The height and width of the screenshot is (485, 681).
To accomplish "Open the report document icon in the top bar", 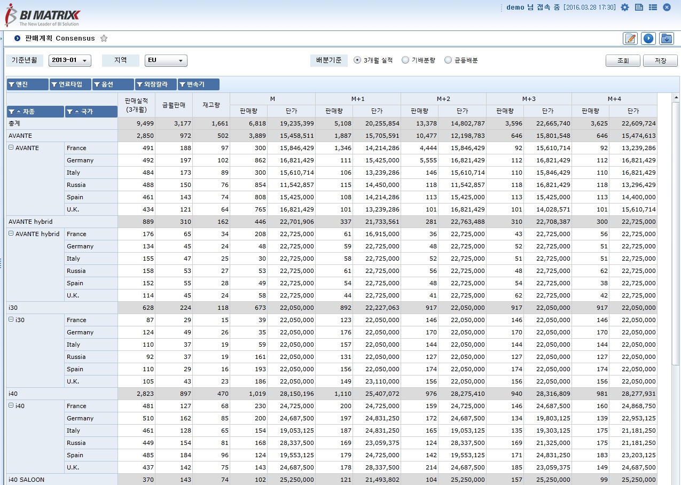I will [638, 7].
